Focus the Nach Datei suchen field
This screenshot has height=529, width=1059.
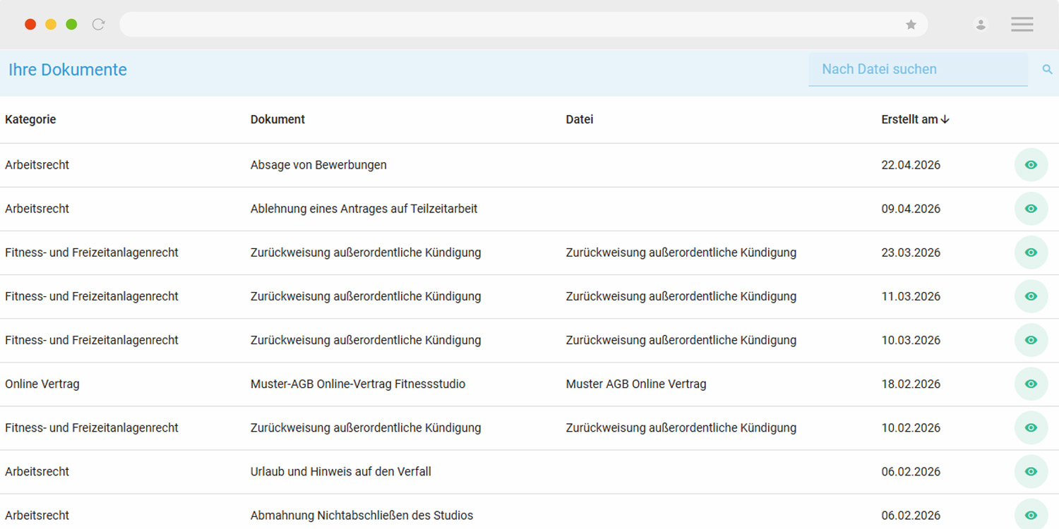(918, 69)
